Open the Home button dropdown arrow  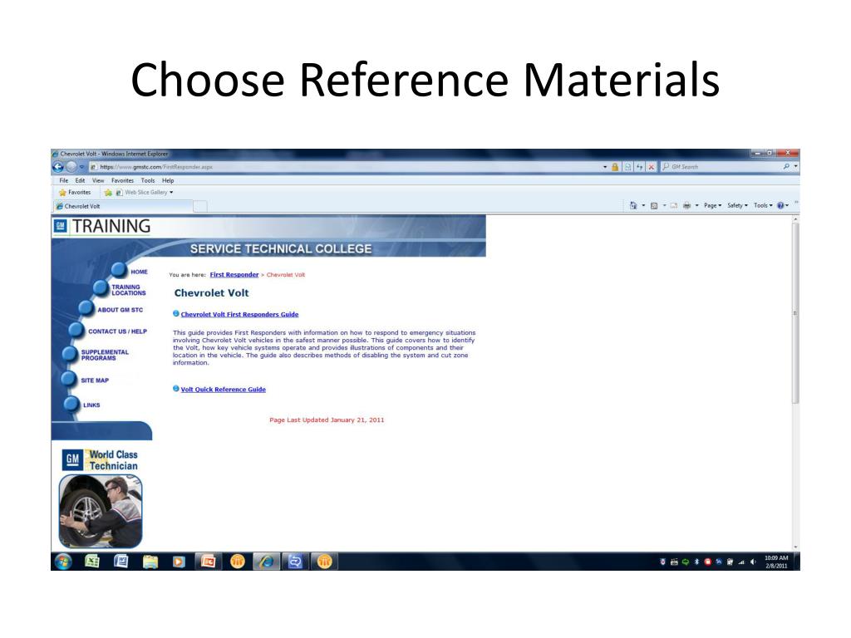[644, 206]
